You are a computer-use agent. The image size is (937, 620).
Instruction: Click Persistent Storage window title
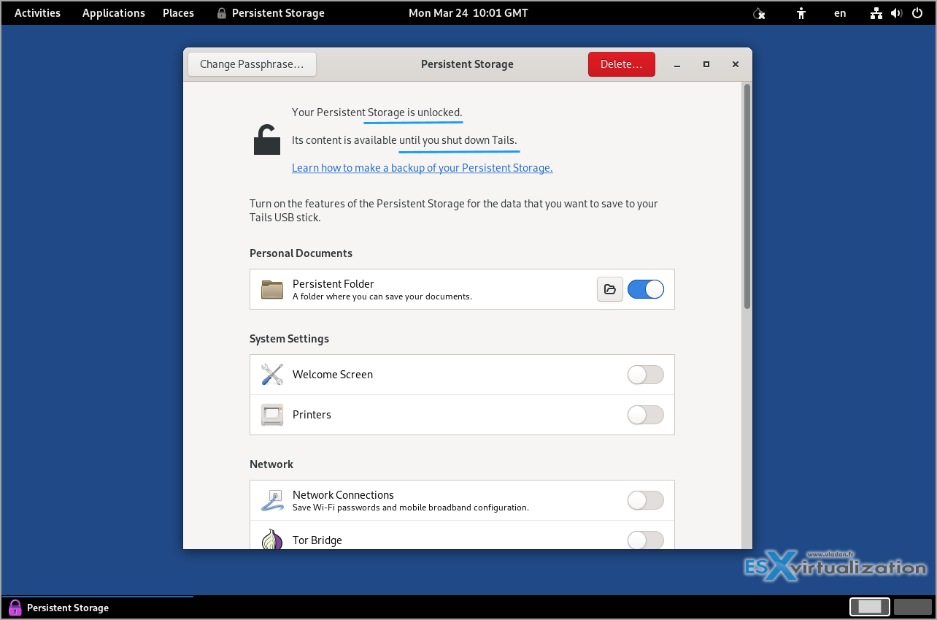467,64
